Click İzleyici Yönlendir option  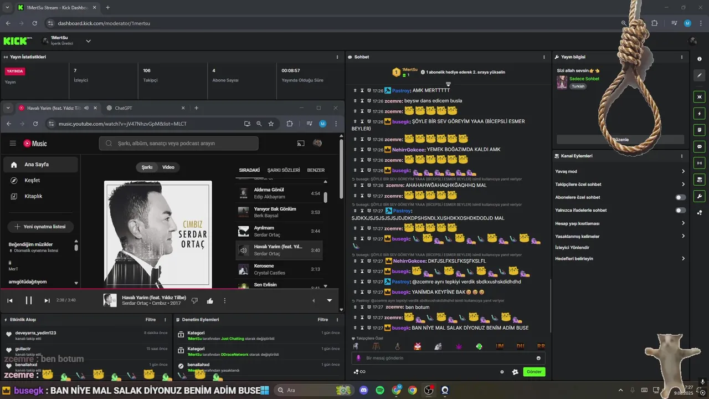click(x=572, y=248)
